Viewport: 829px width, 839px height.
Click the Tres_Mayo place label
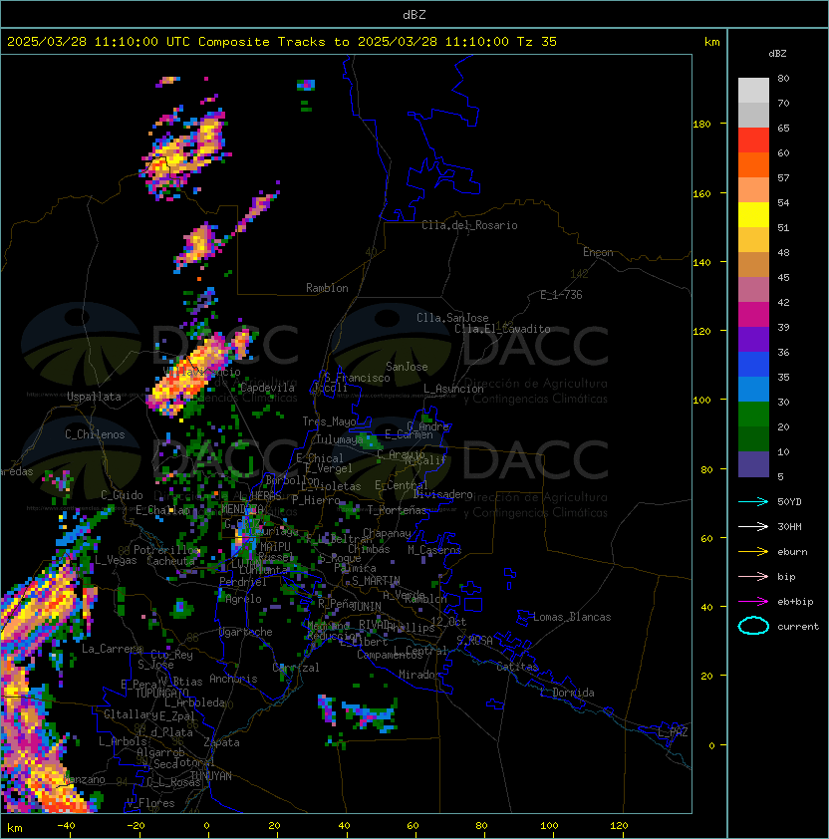click(x=329, y=421)
